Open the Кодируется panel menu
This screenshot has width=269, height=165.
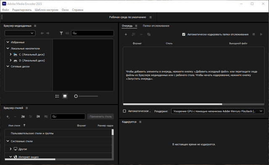[x=140, y=122]
